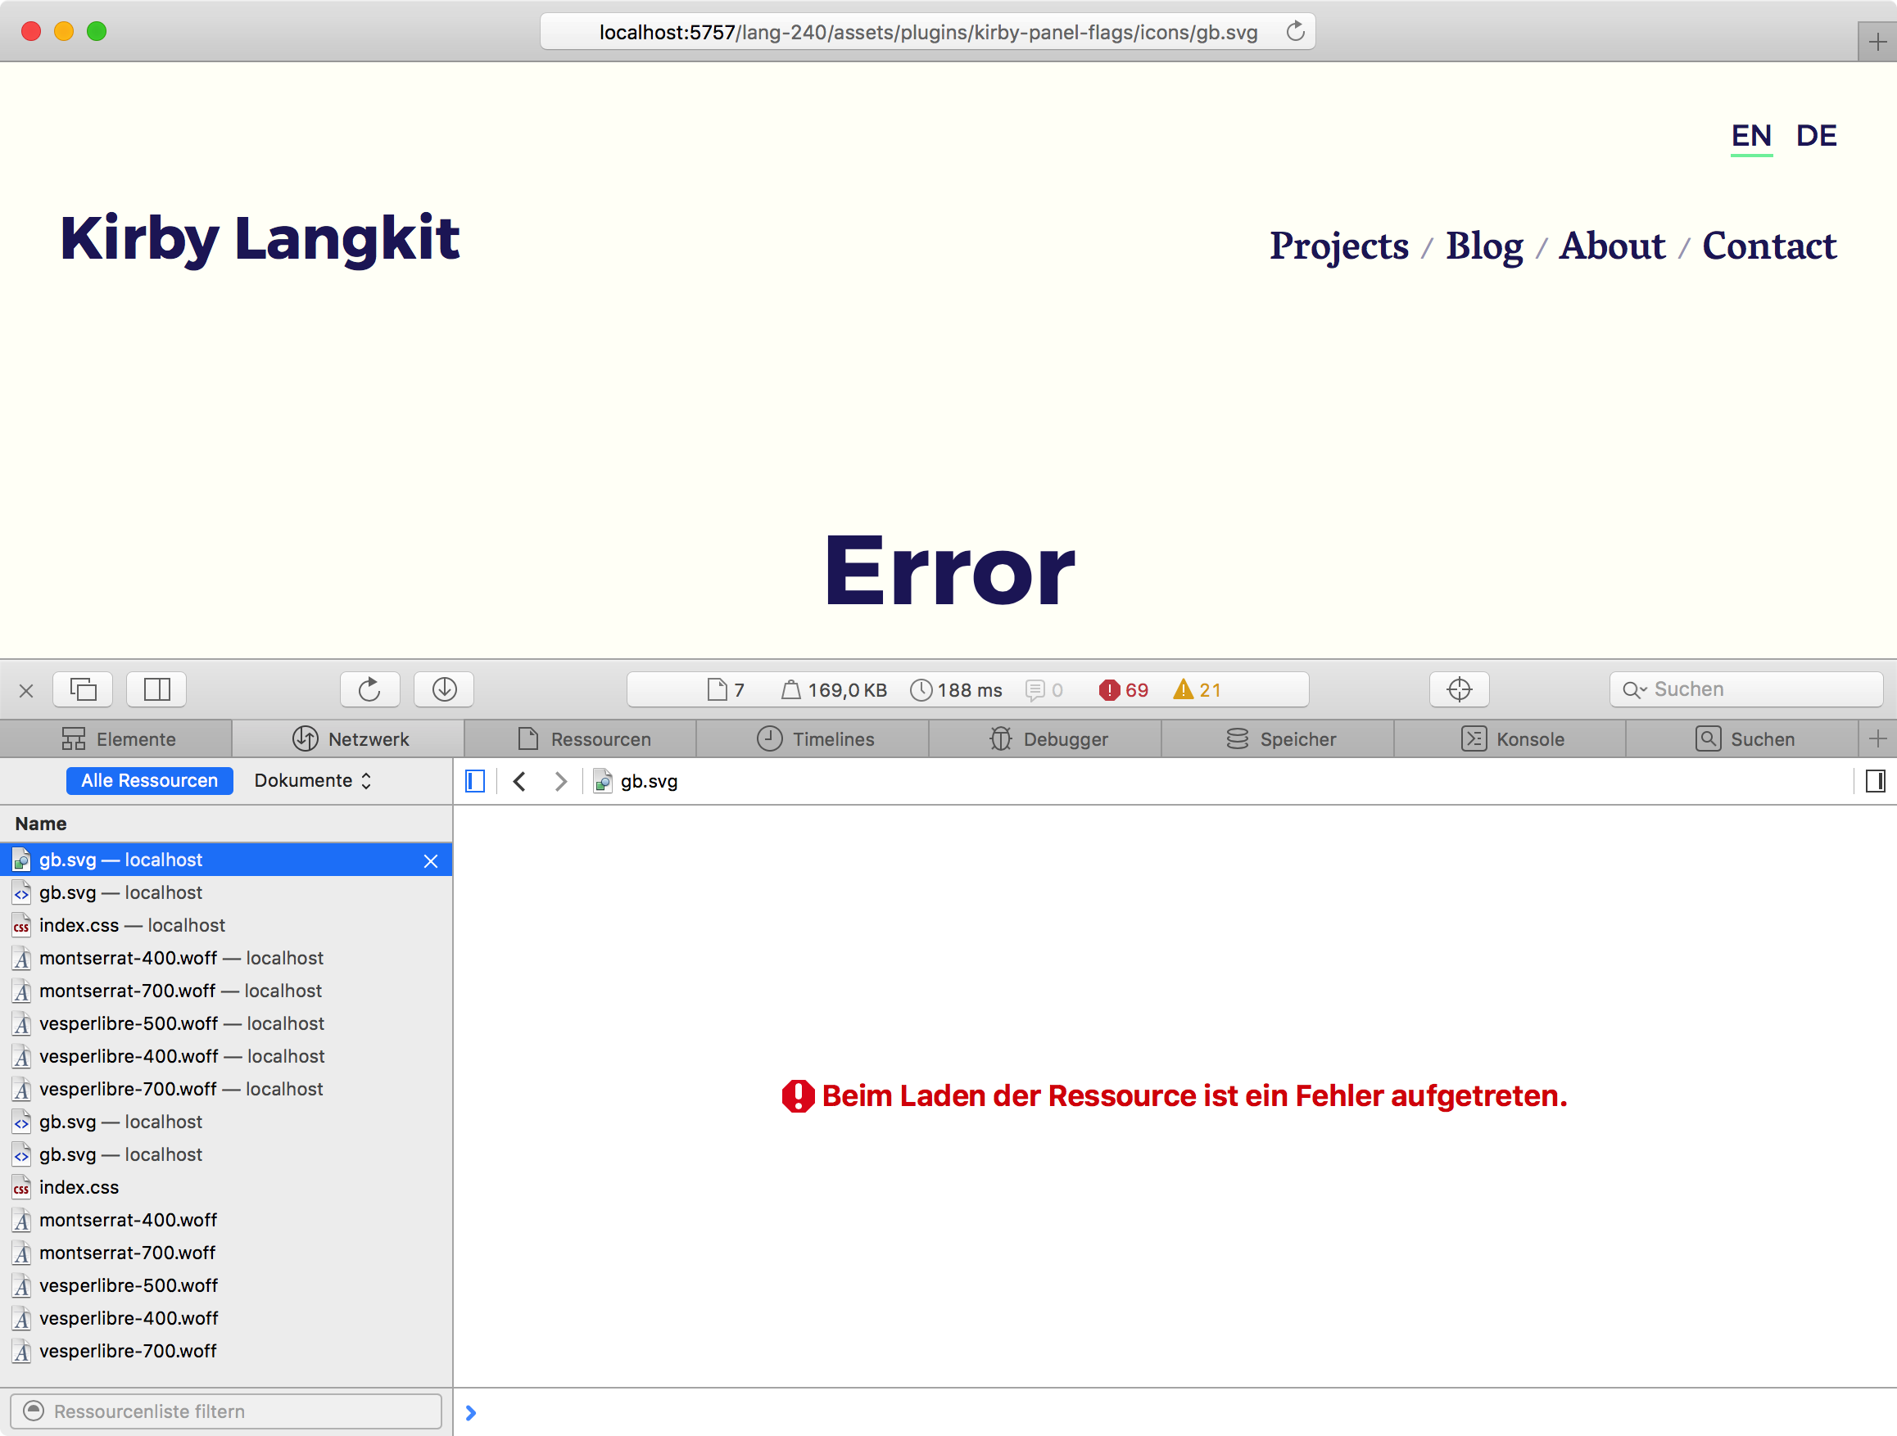Click the red errors count indicator
This screenshot has height=1436, width=1897.
tap(1124, 690)
